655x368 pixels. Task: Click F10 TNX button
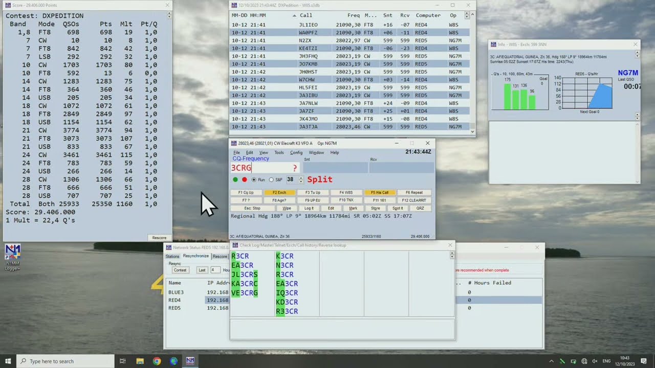[346, 200]
